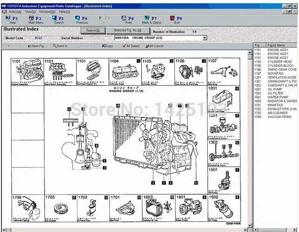Select 1106 TIMING GEAR COVE row
299x232 pixels.
[275, 70]
